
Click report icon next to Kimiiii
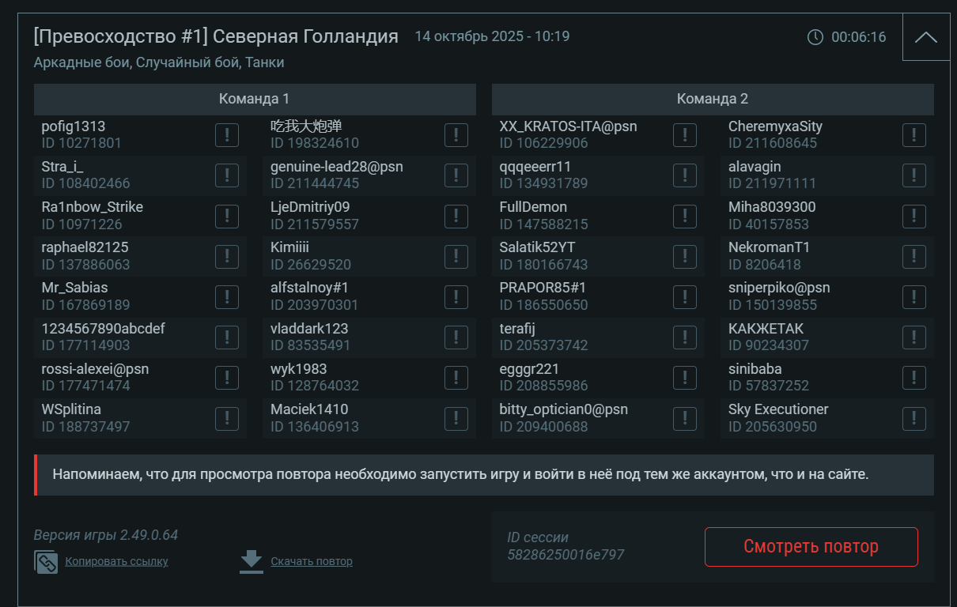click(x=456, y=256)
